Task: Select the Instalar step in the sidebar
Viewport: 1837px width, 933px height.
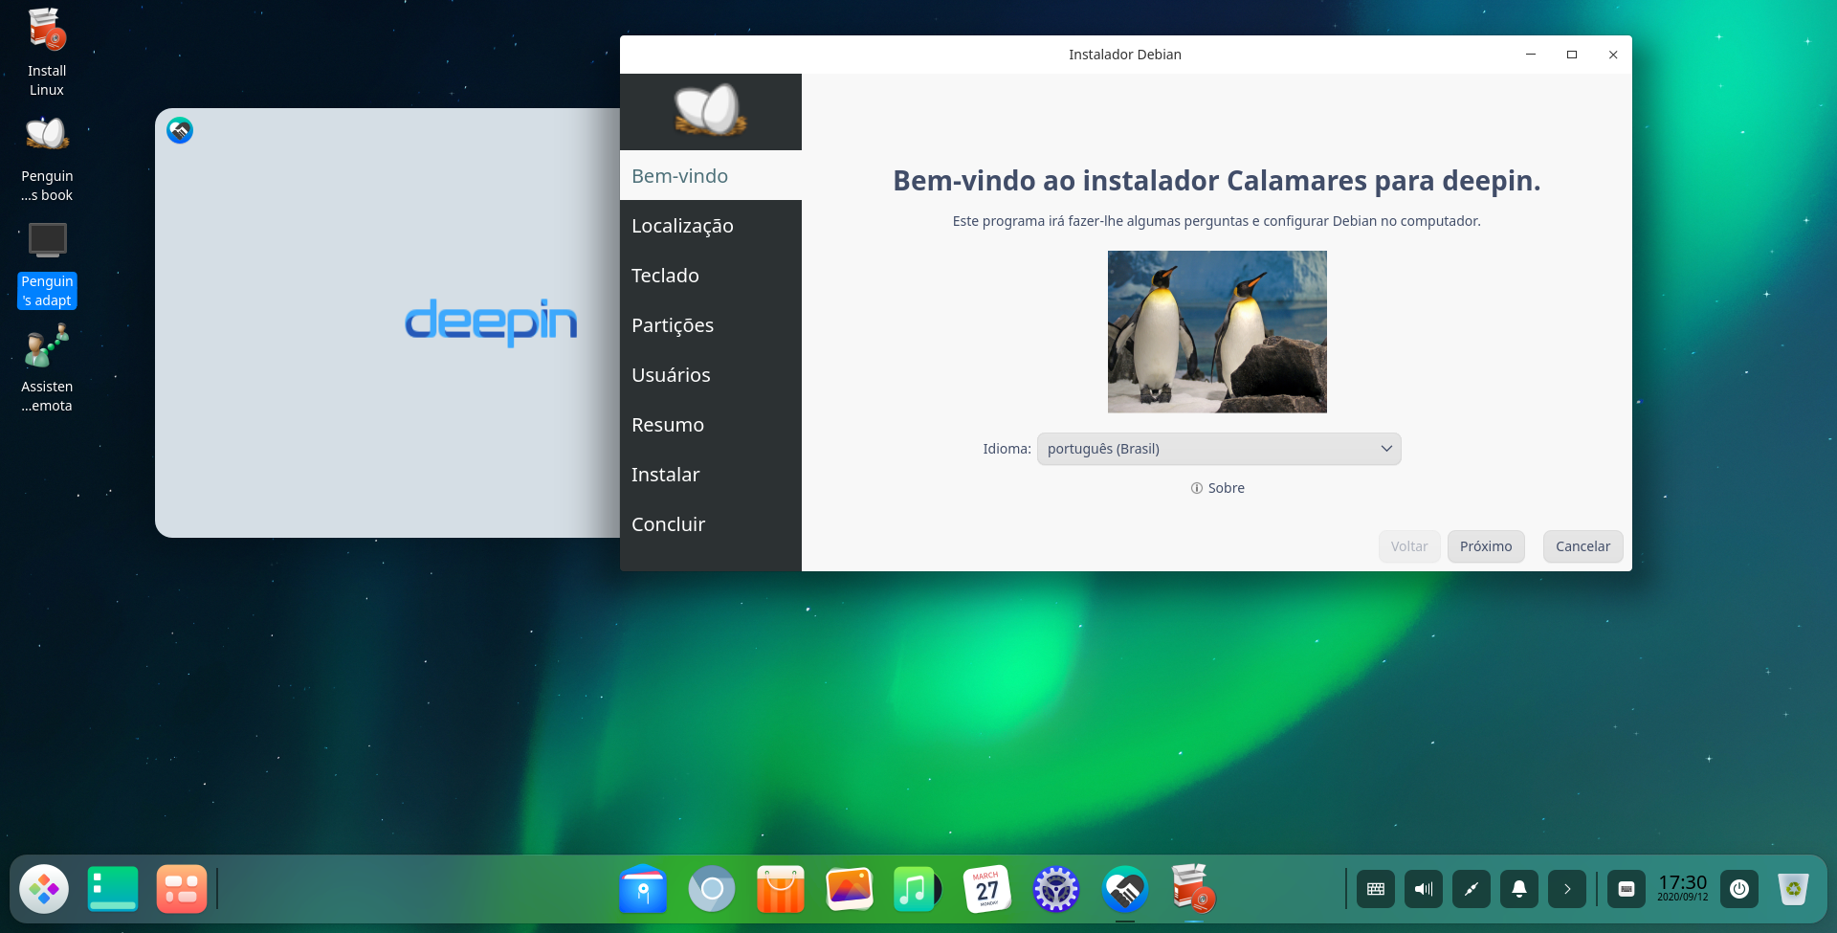Action: click(711, 475)
